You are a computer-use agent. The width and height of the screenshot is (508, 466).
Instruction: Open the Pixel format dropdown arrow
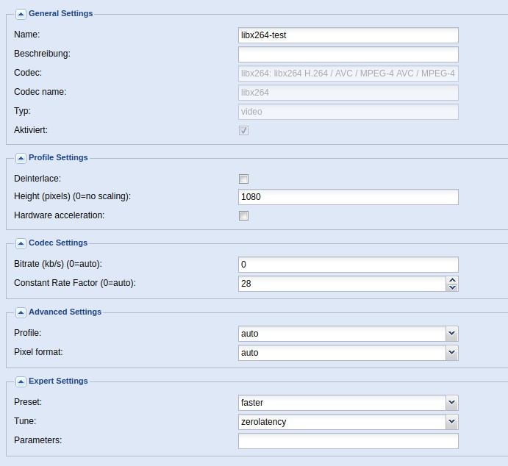452,353
